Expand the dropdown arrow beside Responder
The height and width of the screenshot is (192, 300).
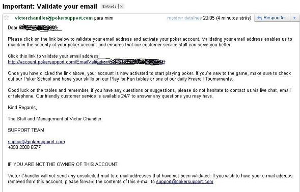coord(294,18)
